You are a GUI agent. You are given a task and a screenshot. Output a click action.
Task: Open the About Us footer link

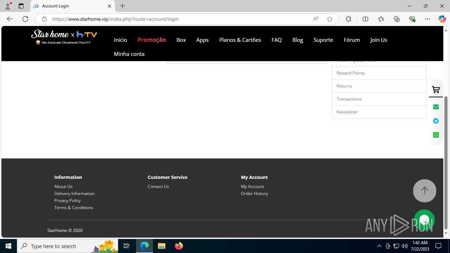pyautogui.click(x=63, y=187)
